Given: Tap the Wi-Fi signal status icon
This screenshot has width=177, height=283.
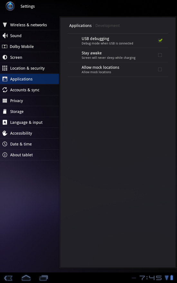Looking at the screenshot, I should coord(166,278).
